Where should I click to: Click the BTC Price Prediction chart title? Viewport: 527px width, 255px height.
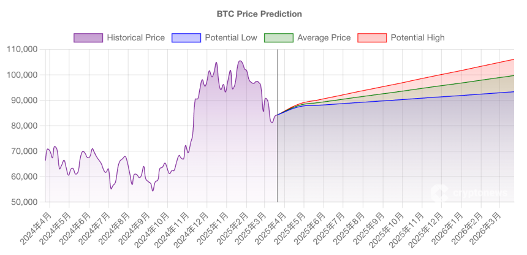tap(259, 13)
